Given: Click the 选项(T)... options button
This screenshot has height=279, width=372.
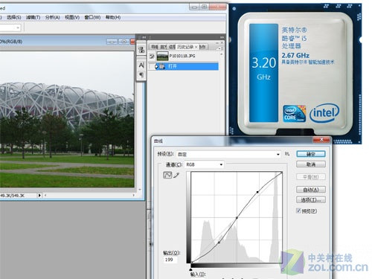Looking at the screenshot, I should (x=311, y=199).
